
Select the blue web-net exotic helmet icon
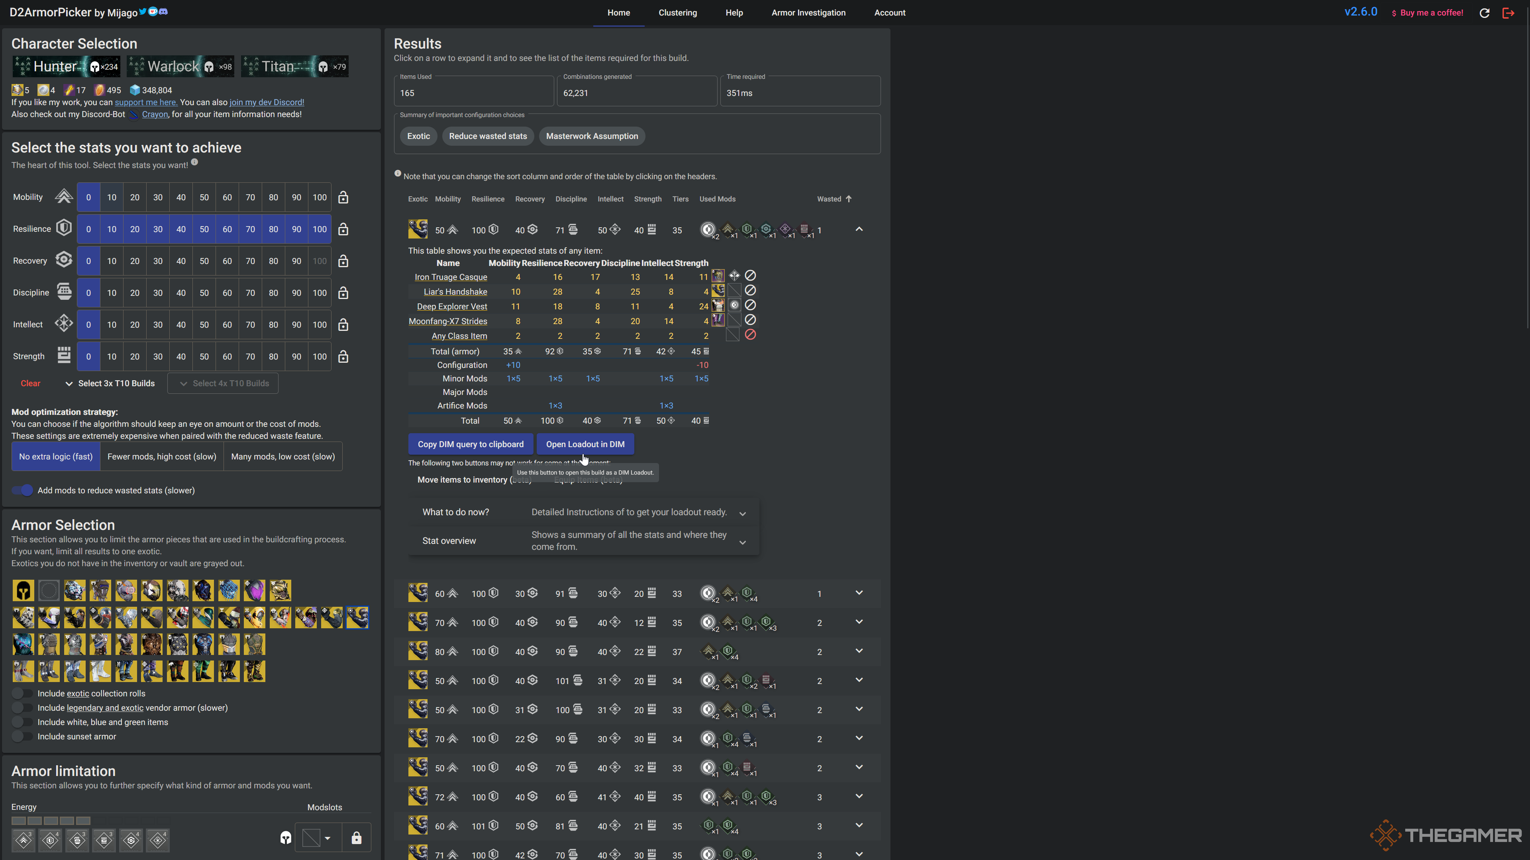[229, 590]
